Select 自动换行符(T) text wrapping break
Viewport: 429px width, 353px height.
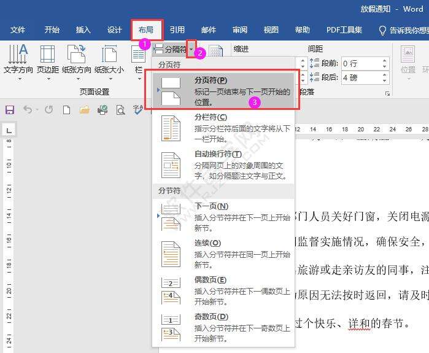point(223,165)
